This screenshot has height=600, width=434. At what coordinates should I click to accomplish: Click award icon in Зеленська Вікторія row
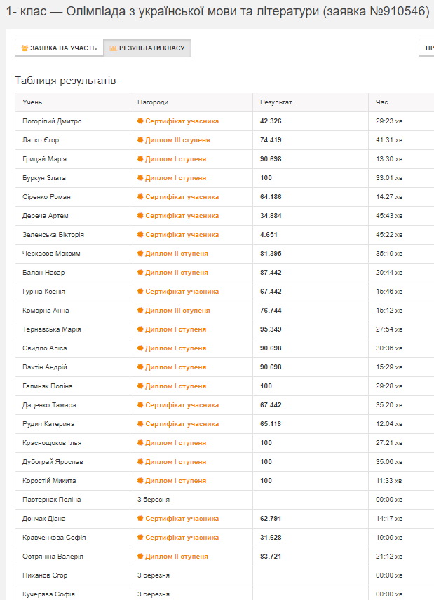coord(140,235)
